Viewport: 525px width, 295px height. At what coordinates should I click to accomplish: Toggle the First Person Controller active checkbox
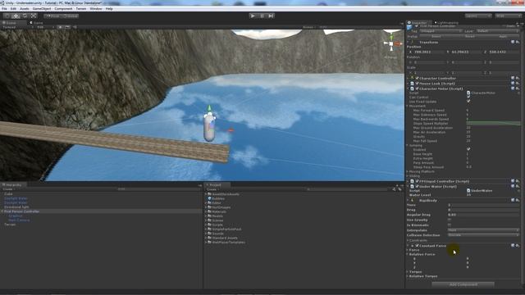coord(417,26)
